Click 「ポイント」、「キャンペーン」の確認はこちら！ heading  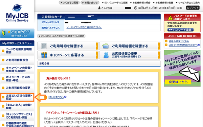coord(73,113)
